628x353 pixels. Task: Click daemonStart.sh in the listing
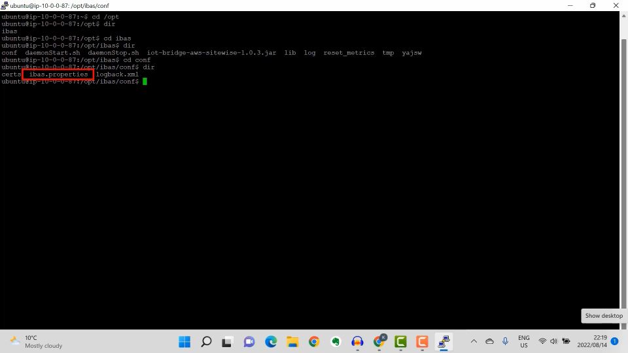[52, 52]
